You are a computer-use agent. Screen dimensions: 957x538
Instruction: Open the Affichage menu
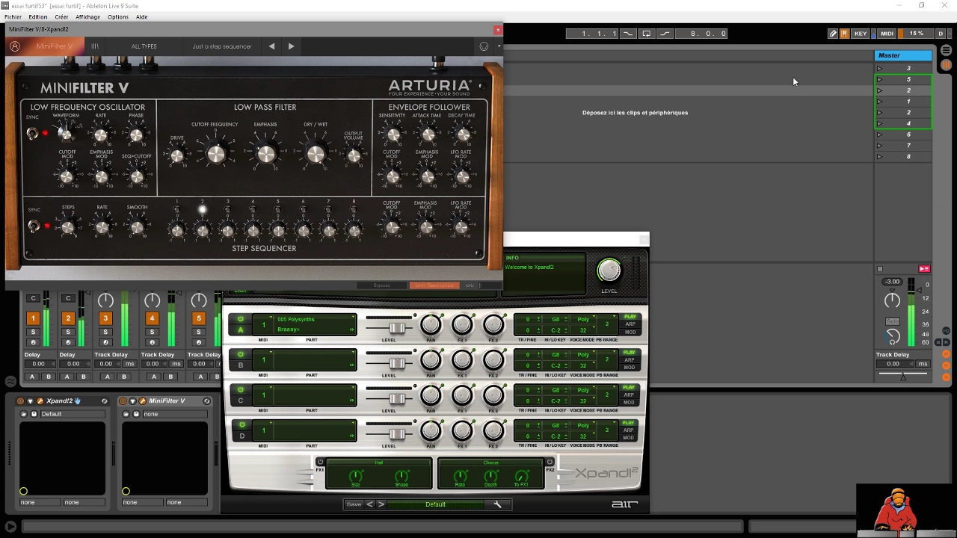87,16
